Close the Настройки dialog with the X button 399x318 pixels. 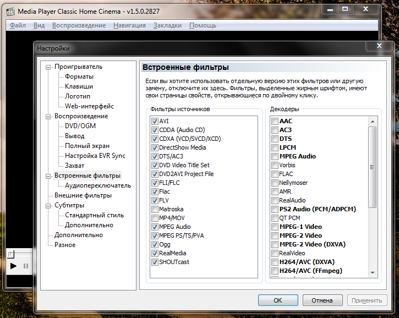379,48
